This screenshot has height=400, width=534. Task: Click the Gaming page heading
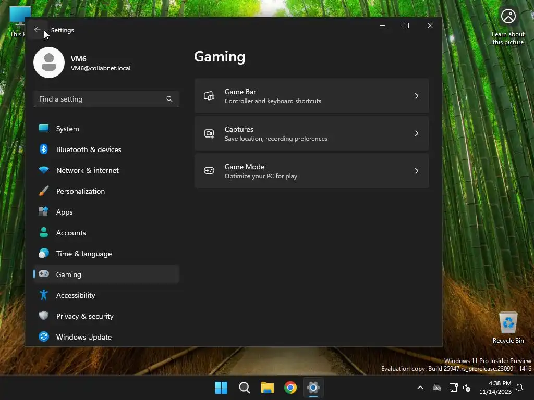click(220, 57)
